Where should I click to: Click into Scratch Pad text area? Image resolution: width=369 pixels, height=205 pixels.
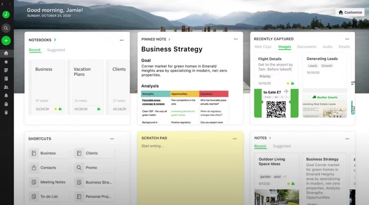point(190,175)
